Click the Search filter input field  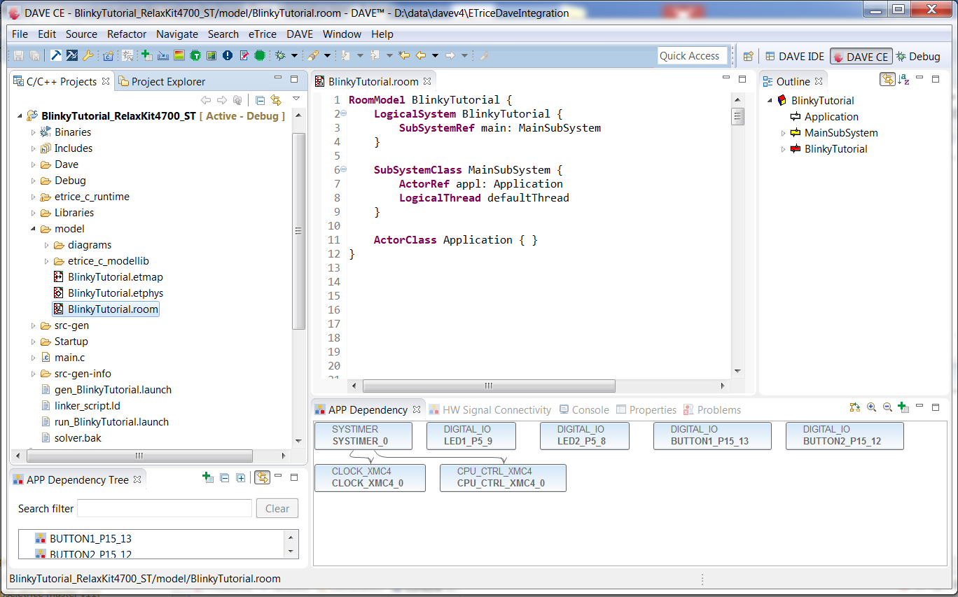(x=165, y=508)
